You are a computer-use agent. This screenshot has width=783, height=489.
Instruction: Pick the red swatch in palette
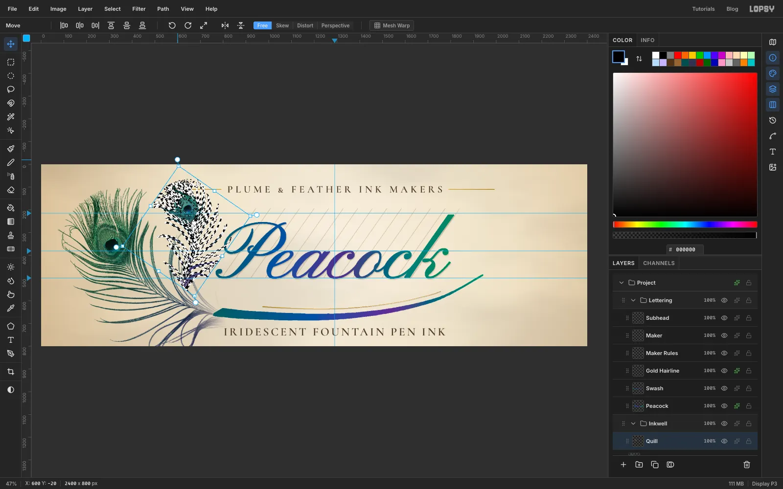tap(678, 55)
